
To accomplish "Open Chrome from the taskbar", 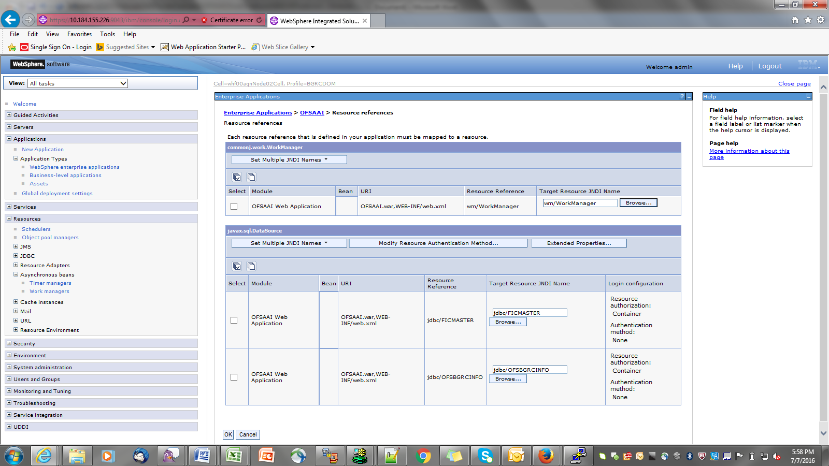I will click(423, 456).
